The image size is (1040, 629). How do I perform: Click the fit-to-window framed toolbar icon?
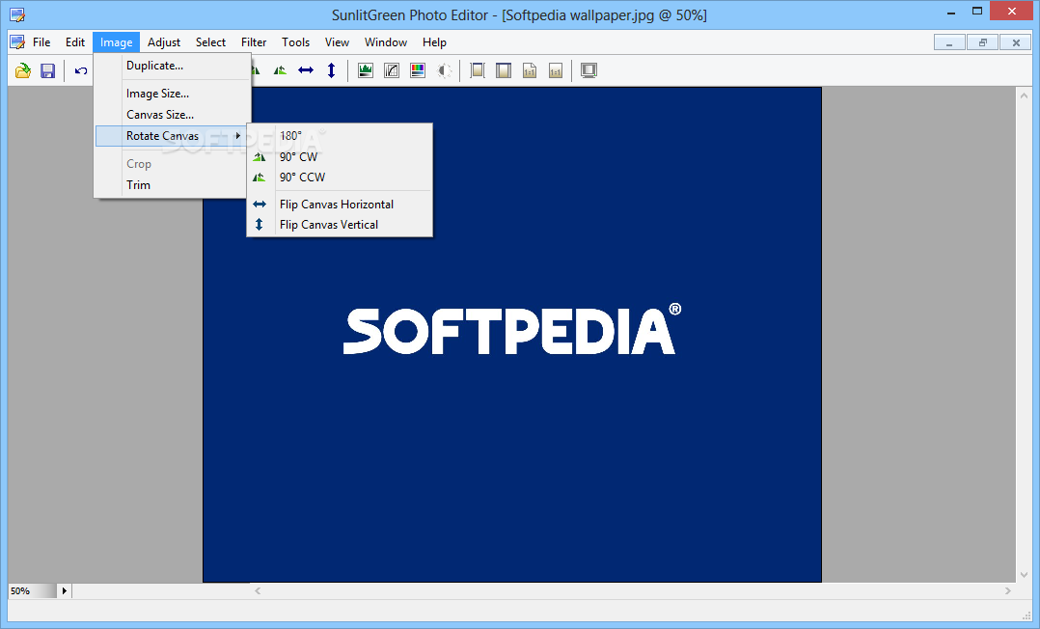click(x=504, y=69)
